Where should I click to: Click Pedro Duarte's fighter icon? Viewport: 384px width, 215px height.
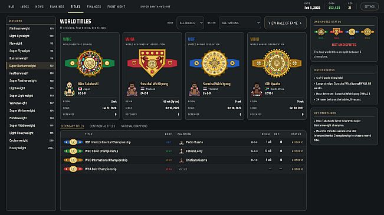point(181,142)
